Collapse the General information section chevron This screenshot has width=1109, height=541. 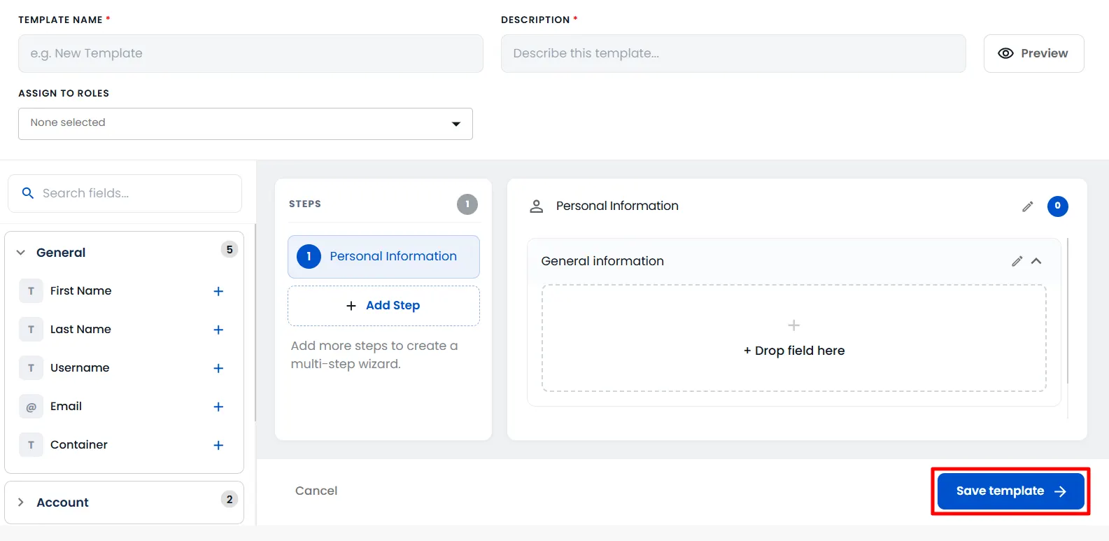[1036, 261]
